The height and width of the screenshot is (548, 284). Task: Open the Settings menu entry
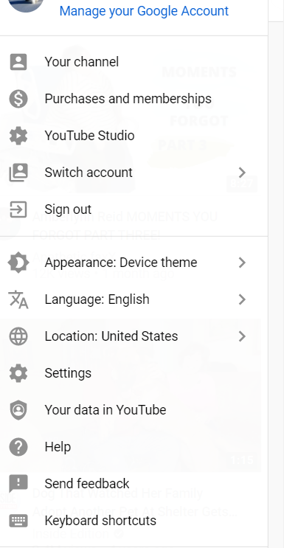coord(134,373)
